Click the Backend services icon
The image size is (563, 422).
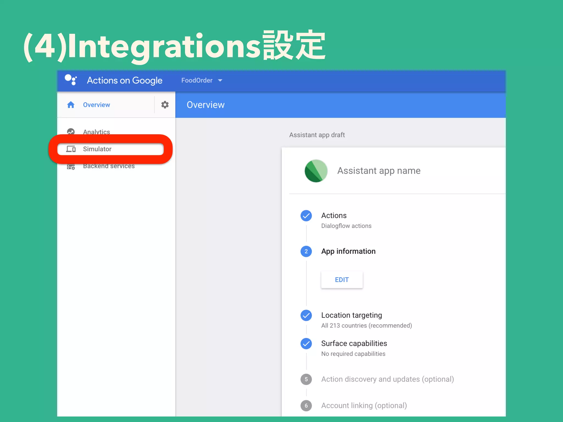point(71,166)
